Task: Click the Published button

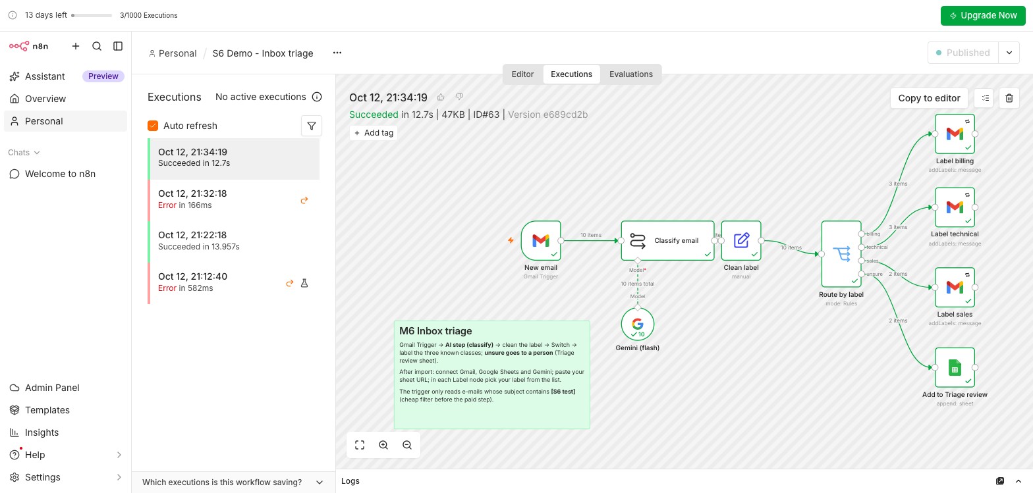Action: coord(963,53)
